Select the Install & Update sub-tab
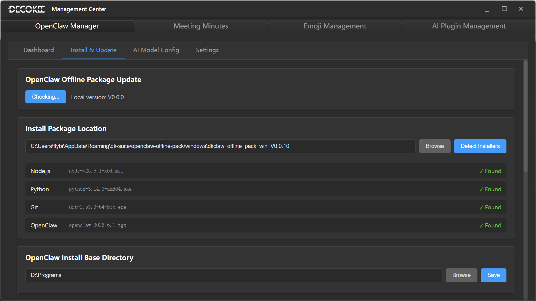Image resolution: width=536 pixels, height=301 pixels. 94,50
